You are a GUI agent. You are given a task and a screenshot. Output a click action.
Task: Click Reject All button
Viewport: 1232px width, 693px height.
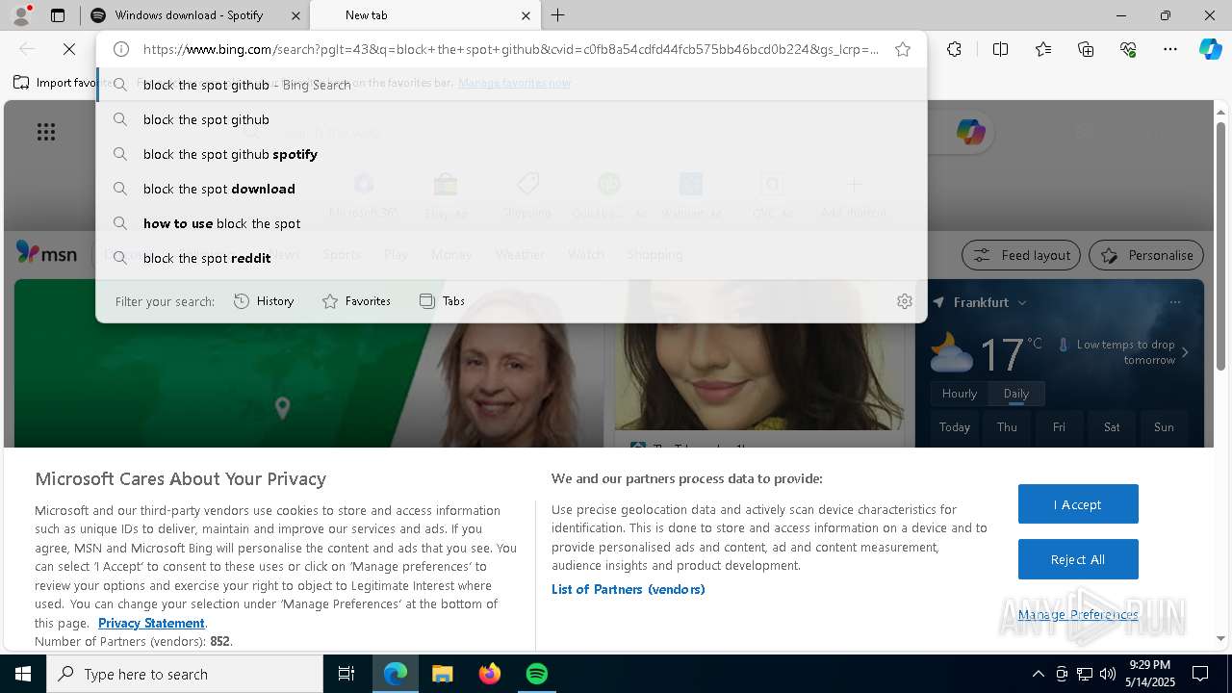click(x=1078, y=559)
